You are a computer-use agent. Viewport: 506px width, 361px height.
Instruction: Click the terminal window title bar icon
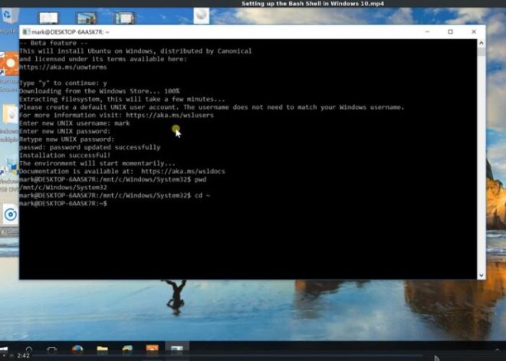(x=26, y=32)
